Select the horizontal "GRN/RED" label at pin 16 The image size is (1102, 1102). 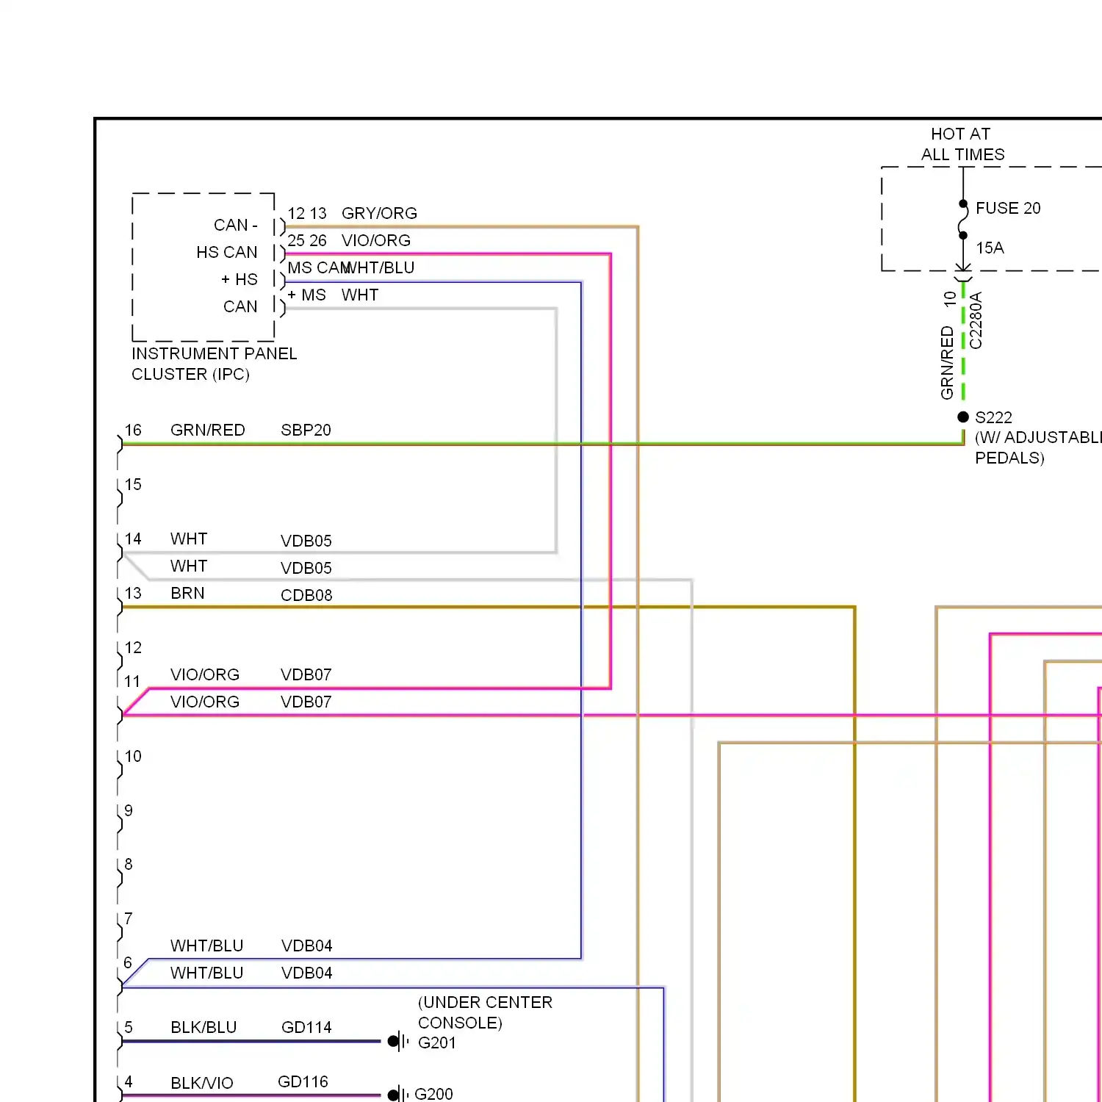pos(208,430)
